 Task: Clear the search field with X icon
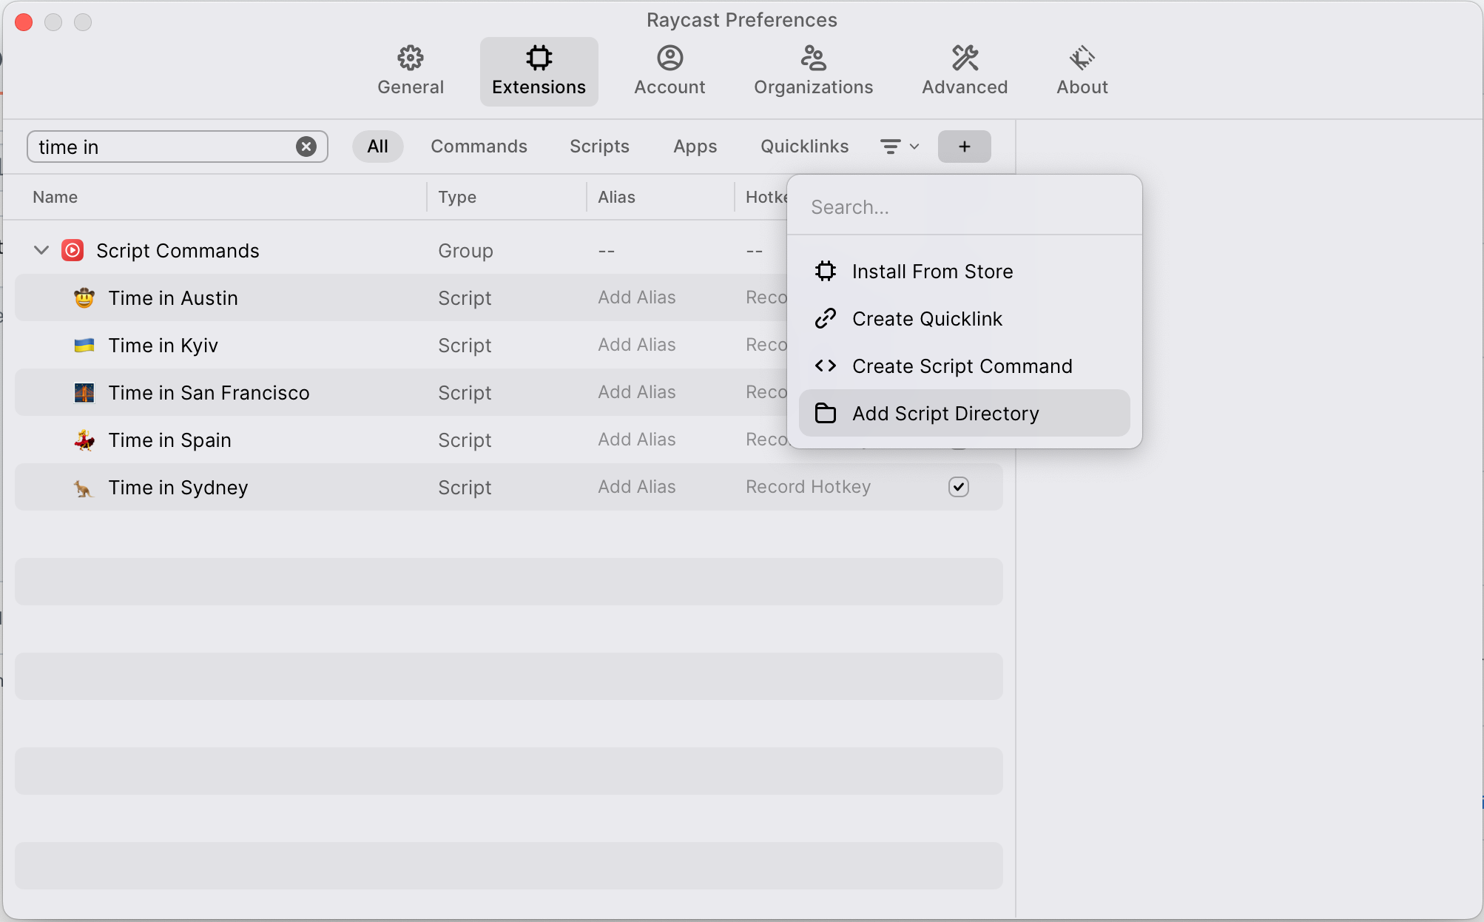pos(306,147)
